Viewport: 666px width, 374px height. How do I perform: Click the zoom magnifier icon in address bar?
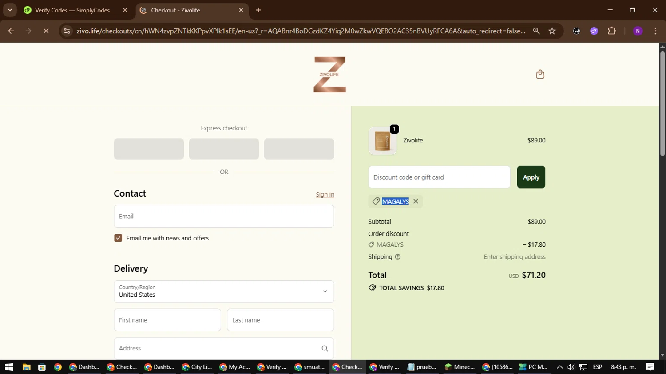coord(536,31)
